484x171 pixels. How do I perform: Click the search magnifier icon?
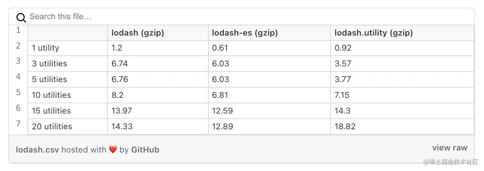coord(21,17)
